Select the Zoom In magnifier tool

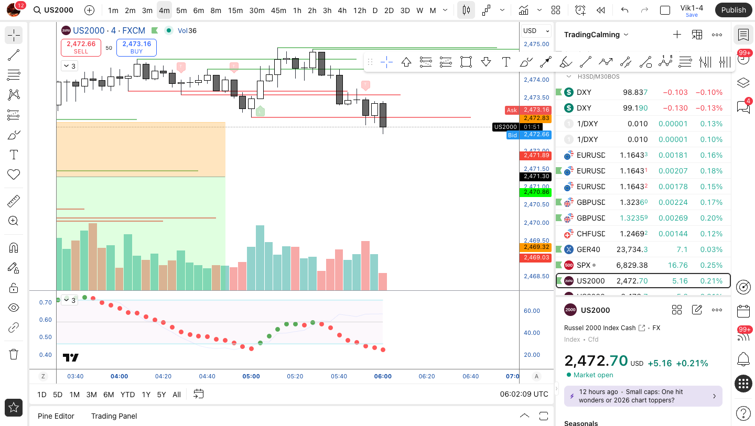(x=14, y=221)
